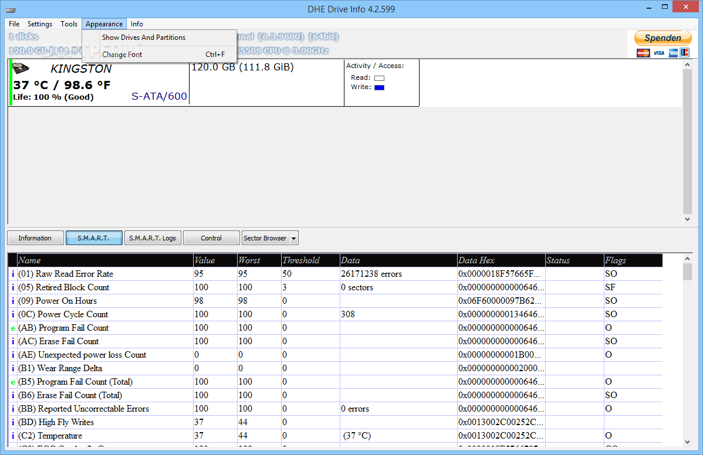This screenshot has width=703, height=455.
Task: Click the VISA payment icon
Action: (x=658, y=53)
